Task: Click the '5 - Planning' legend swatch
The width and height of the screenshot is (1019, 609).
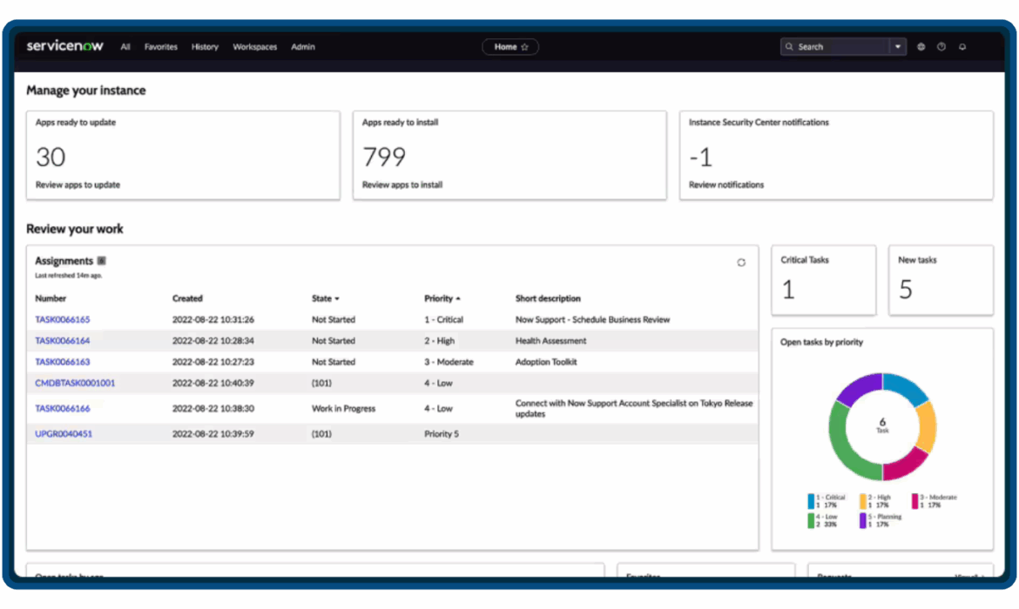Action: click(x=863, y=521)
